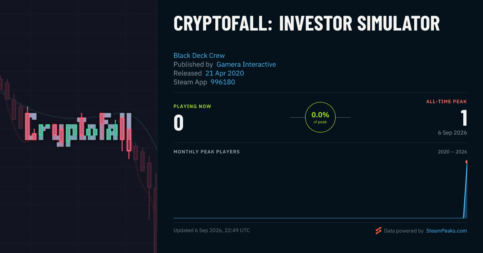
Task: Click the 0.0% of peak circle
Action: pos(320,117)
